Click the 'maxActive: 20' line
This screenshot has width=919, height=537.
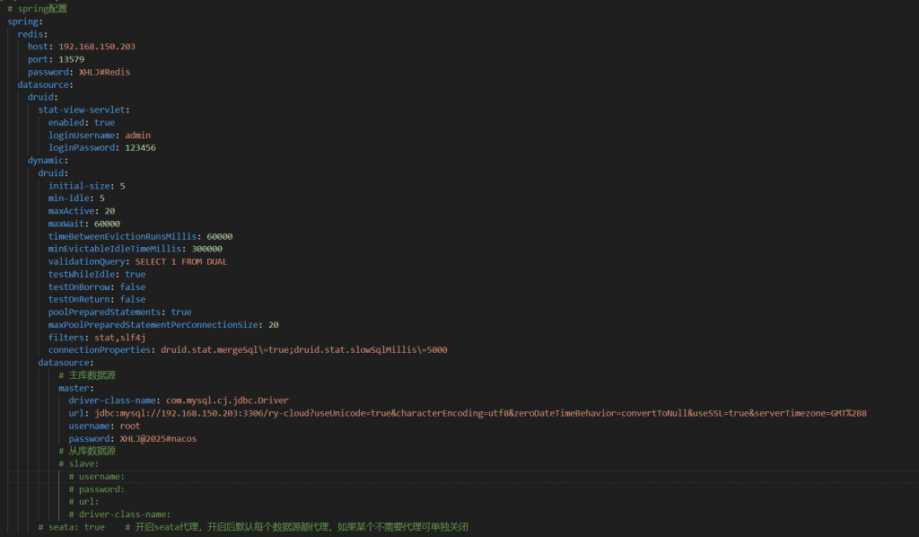coord(82,211)
